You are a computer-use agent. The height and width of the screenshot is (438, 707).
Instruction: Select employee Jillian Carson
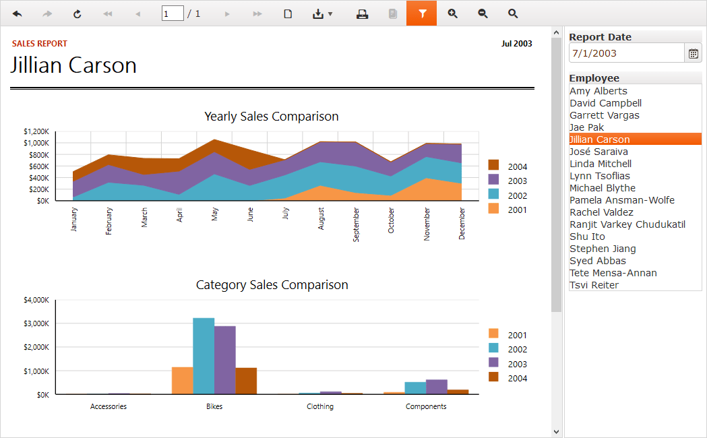pos(636,139)
